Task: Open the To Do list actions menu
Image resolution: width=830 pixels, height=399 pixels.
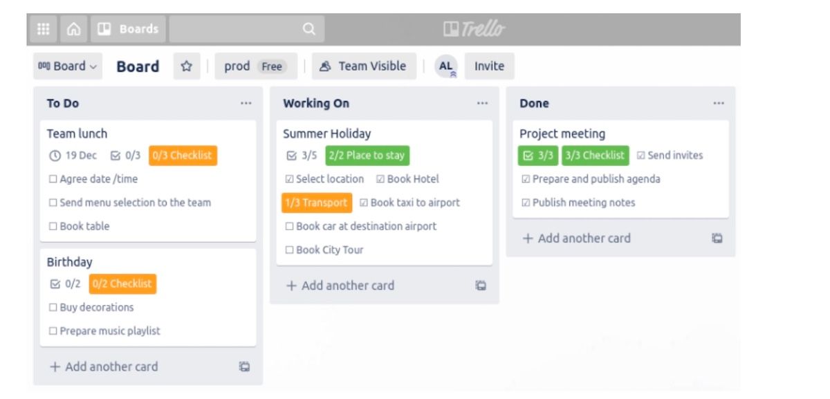Action: (x=246, y=104)
